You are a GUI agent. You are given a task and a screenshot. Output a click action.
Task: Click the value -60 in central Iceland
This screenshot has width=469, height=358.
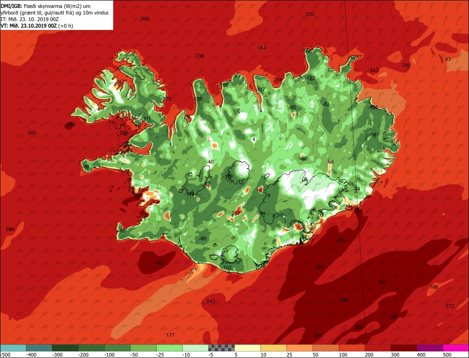point(303,158)
